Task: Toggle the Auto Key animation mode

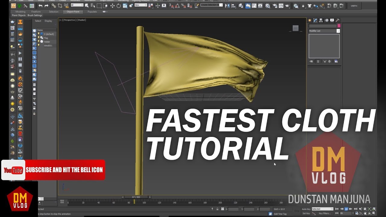Action: 306,209
